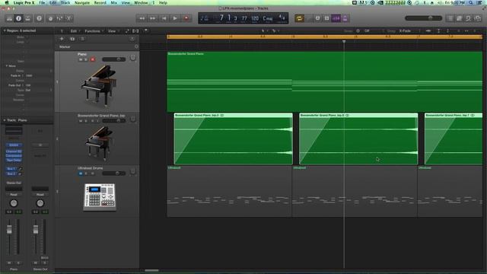Adjust the master volume slider
The image size is (487, 274).
(x=423, y=18)
